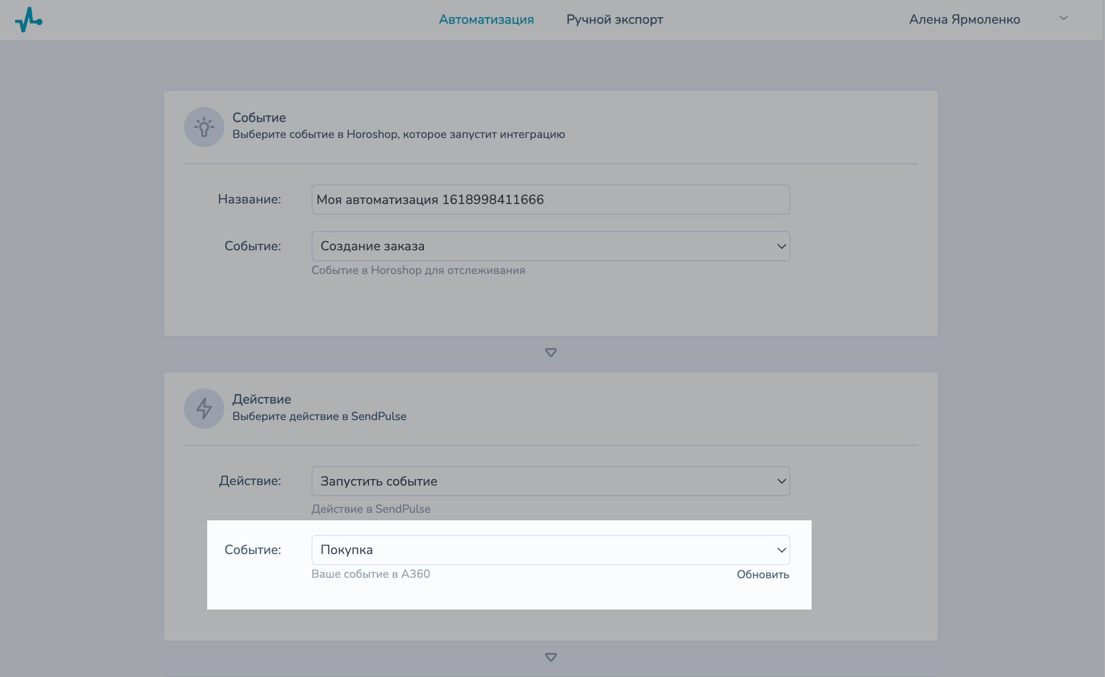The height and width of the screenshot is (677, 1105).
Task: Open the Запустить событие dropdown
Action: [550, 481]
